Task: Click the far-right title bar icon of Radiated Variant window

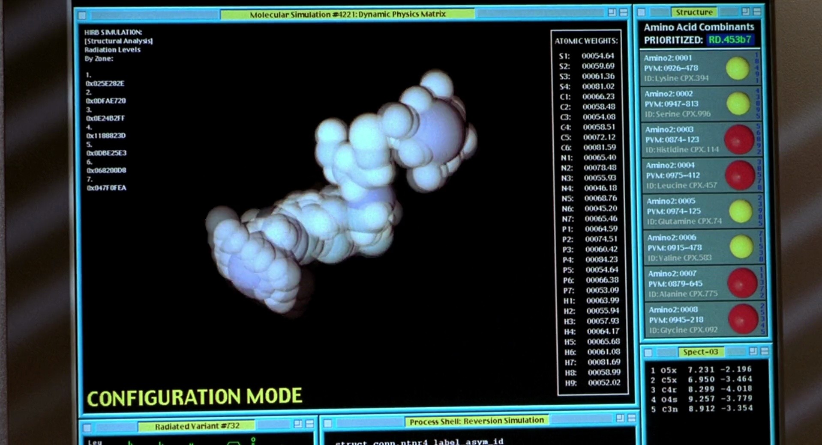Action: (310, 424)
